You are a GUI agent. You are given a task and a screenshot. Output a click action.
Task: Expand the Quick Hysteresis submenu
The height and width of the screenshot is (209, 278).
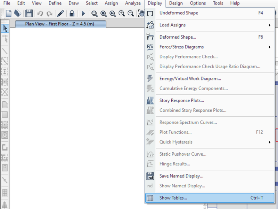tap(210, 142)
